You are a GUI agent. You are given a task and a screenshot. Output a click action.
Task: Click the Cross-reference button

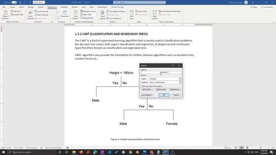click(x=114, y=18)
